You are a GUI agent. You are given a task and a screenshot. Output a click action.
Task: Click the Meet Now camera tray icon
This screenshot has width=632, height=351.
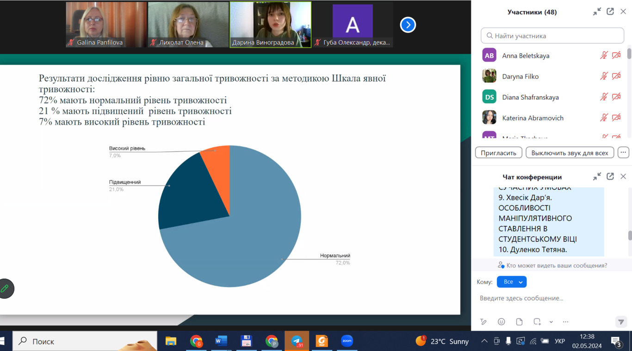pyautogui.click(x=496, y=341)
